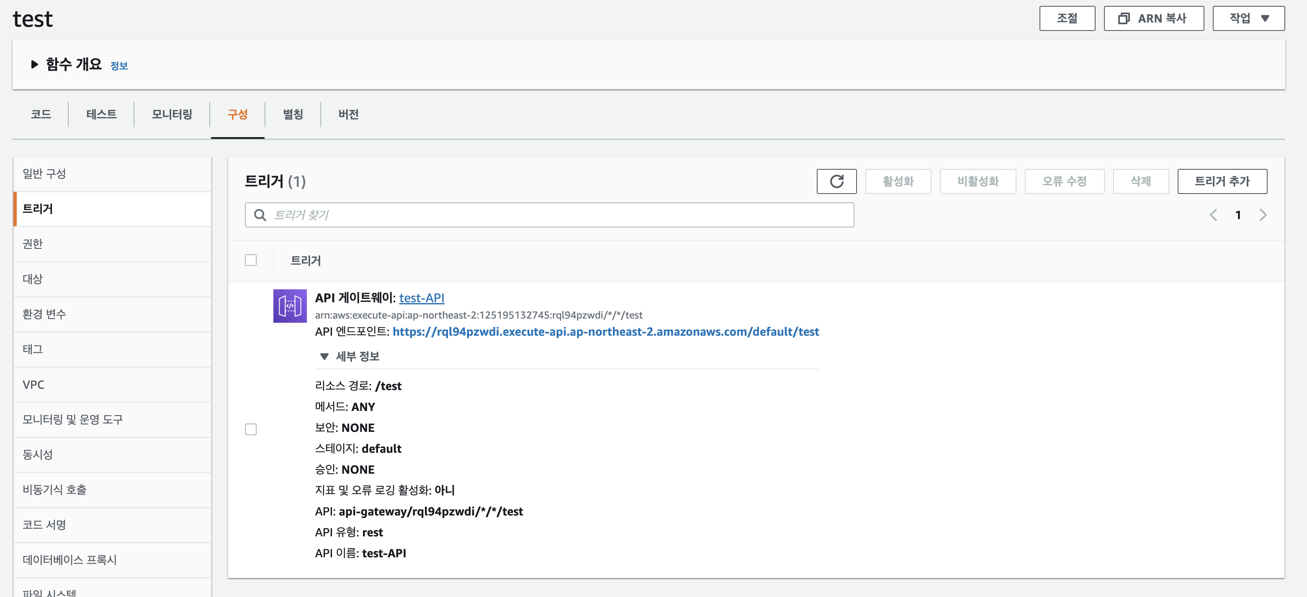Collapse the 세부 정보 details section
1307x597 pixels.
coord(324,356)
